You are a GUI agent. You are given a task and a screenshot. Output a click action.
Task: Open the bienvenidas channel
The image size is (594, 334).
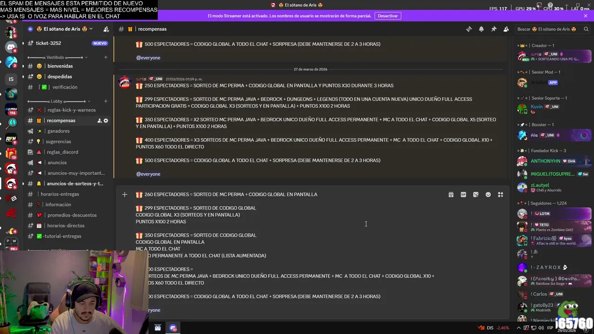tap(68, 66)
